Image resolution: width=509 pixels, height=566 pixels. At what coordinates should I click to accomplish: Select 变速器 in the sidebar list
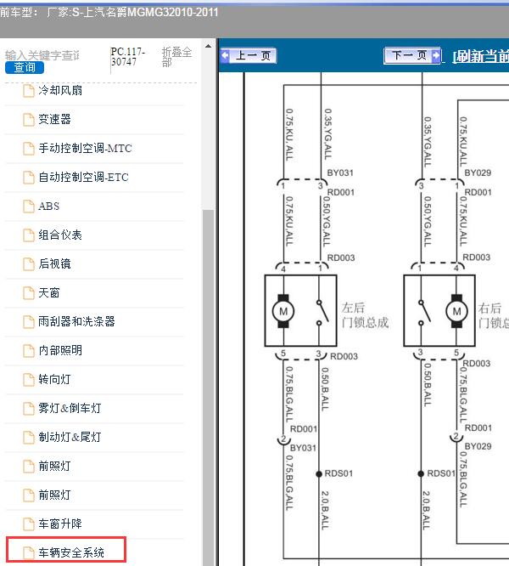pyautogui.click(x=55, y=119)
